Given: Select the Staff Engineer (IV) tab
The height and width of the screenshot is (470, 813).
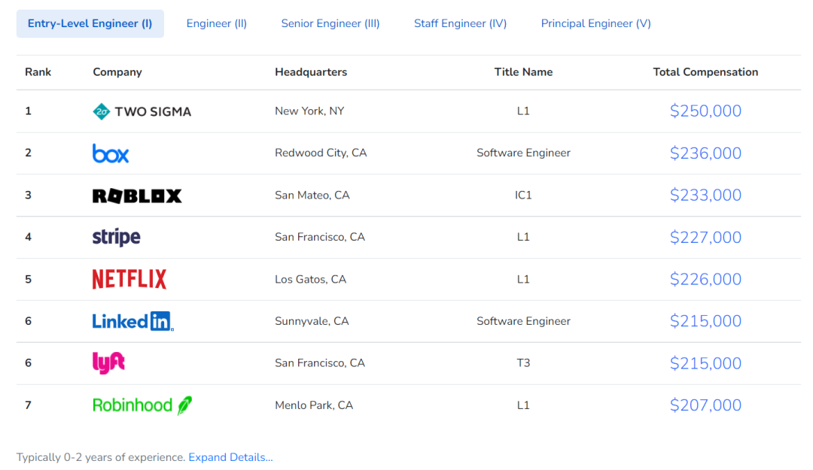Looking at the screenshot, I should click(x=460, y=23).
